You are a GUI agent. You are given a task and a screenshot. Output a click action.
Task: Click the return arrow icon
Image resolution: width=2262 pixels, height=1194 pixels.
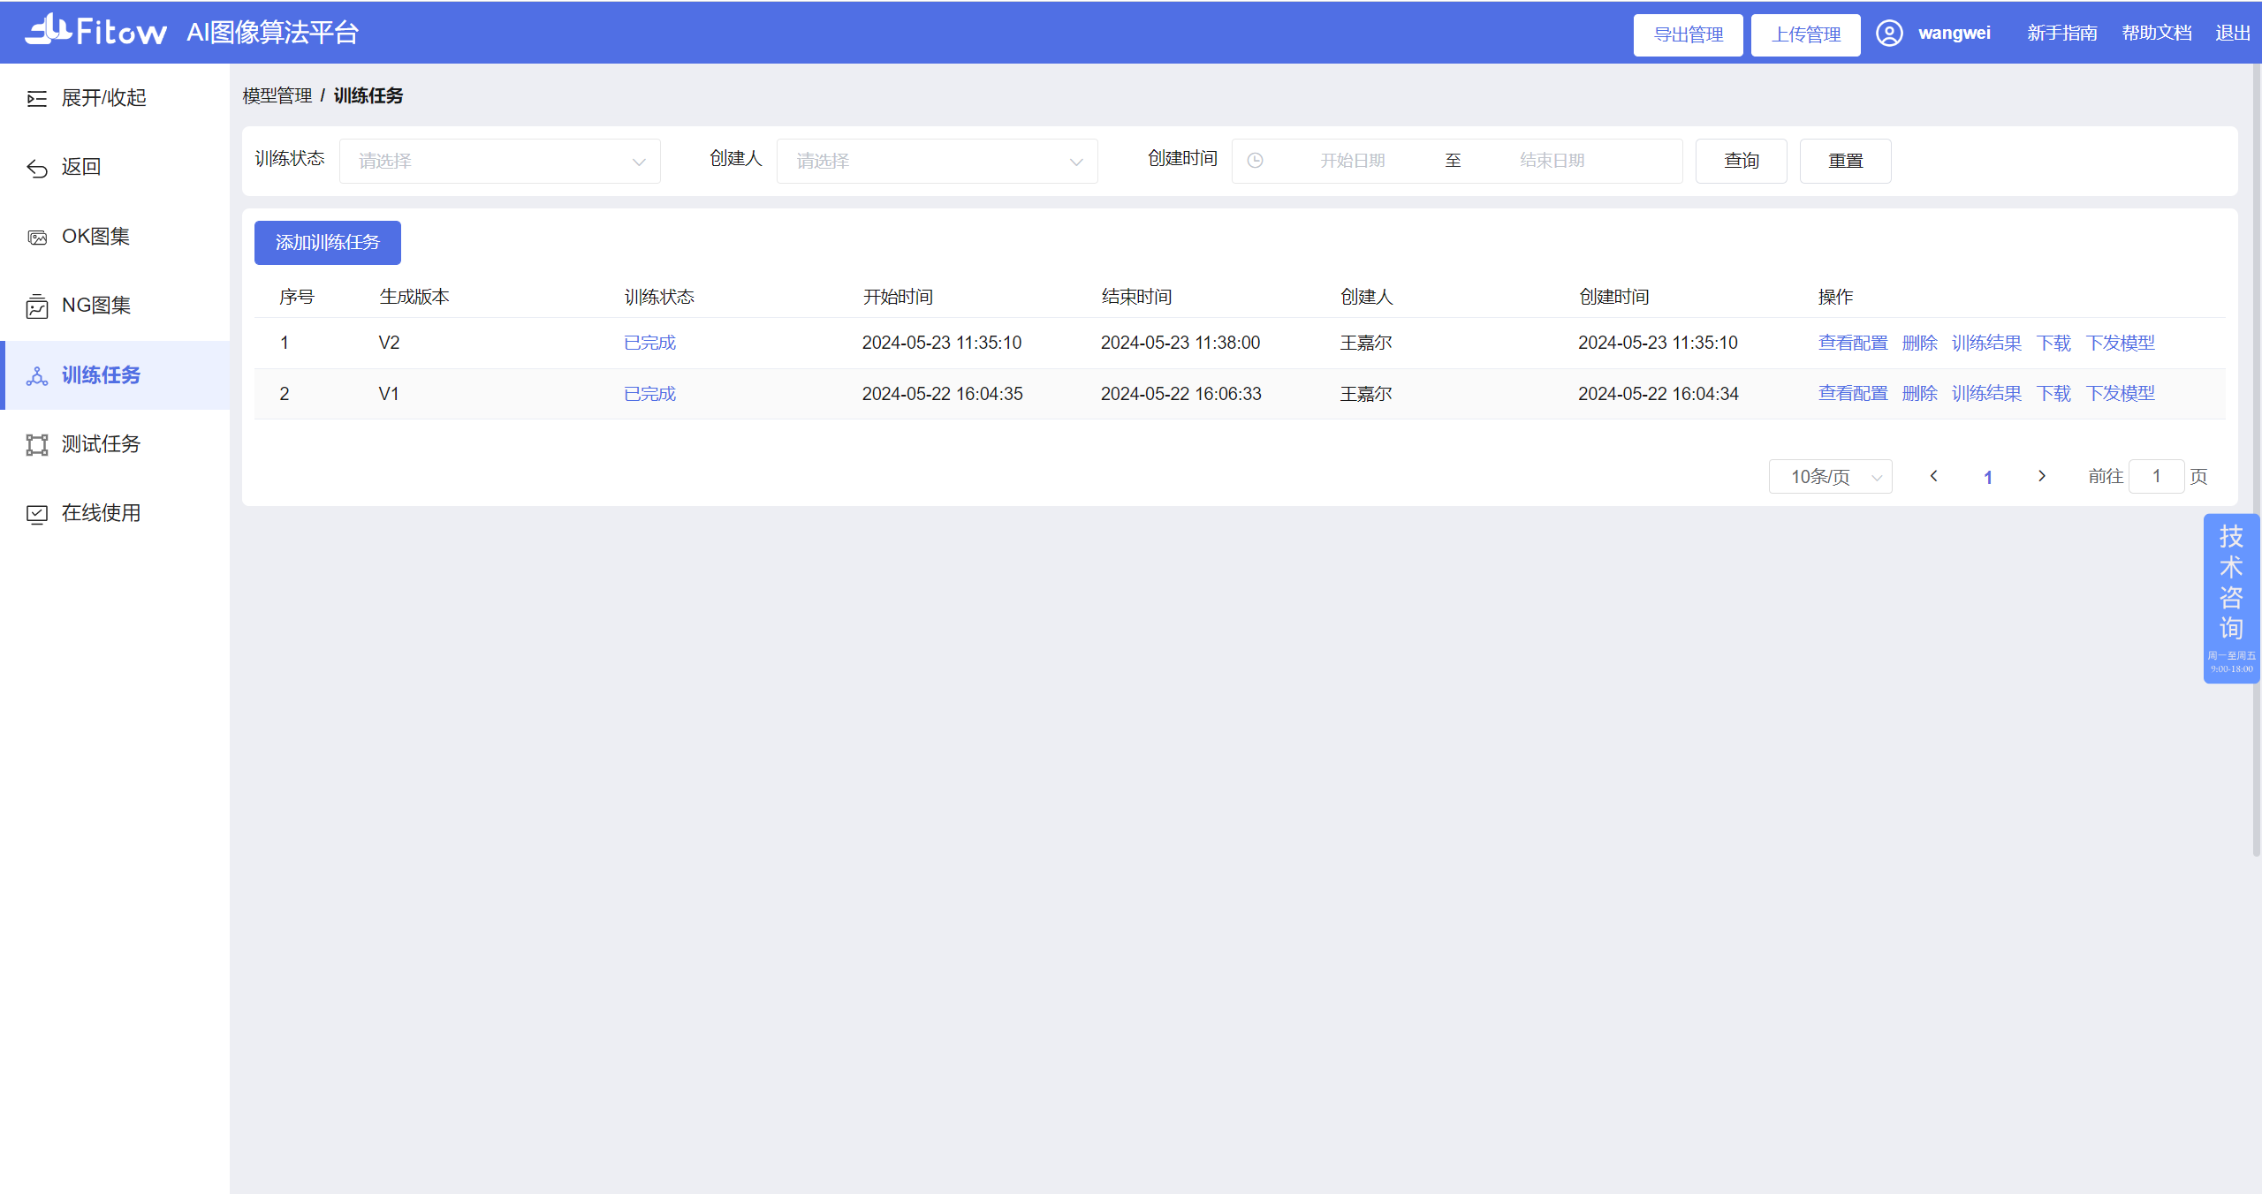click(37, 168)
